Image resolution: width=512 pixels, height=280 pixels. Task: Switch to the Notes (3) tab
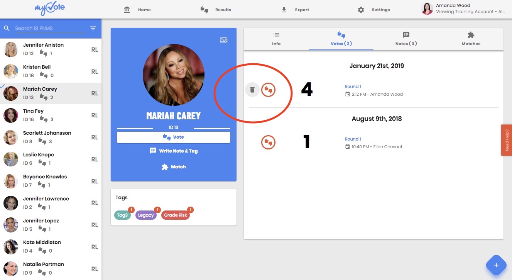406,39
